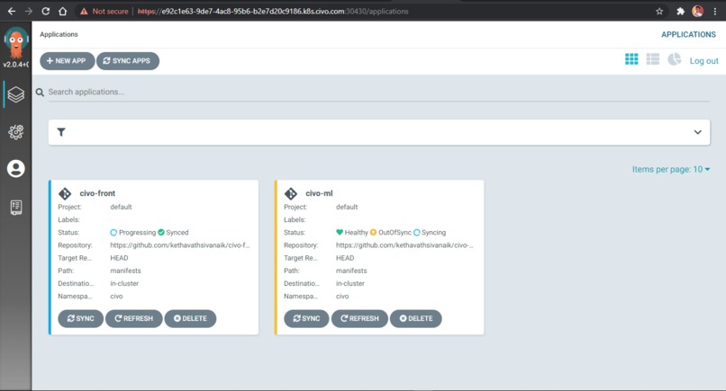The height and width of the screenshot is (391, 726).
Task: Open browser profile avatar
Action: click(698, 11)
